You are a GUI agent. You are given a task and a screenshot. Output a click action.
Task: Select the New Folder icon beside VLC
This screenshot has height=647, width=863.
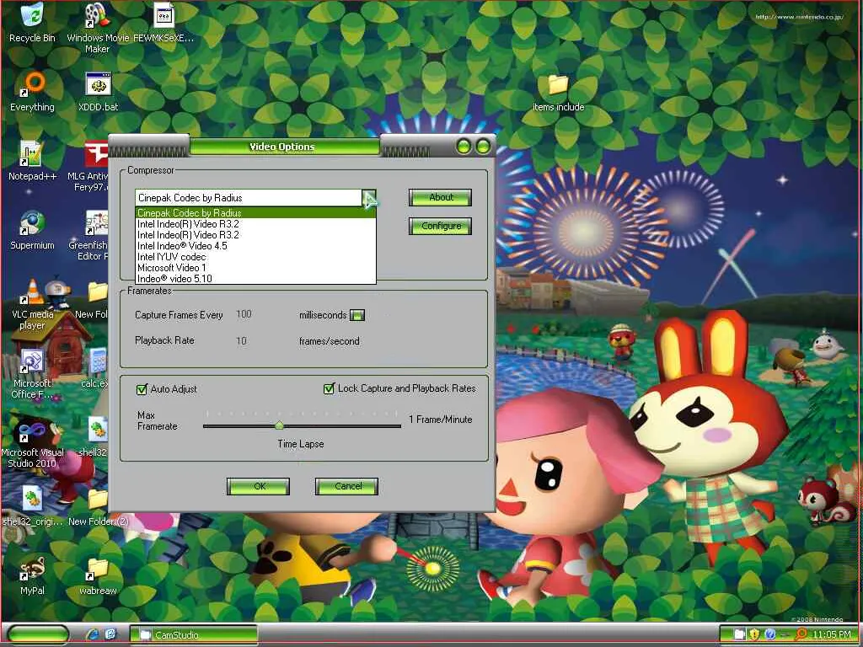coord(93,300)
